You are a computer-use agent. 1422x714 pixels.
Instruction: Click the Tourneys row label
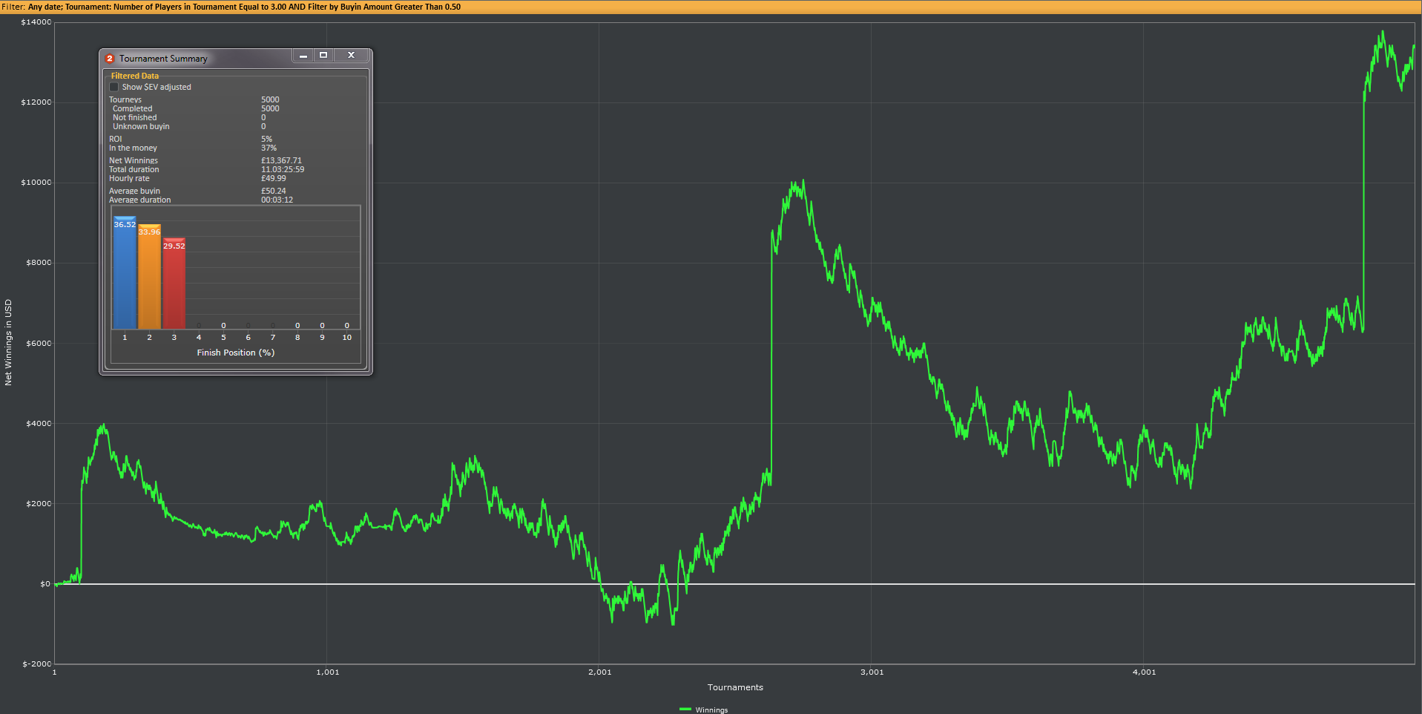(125, 99)
